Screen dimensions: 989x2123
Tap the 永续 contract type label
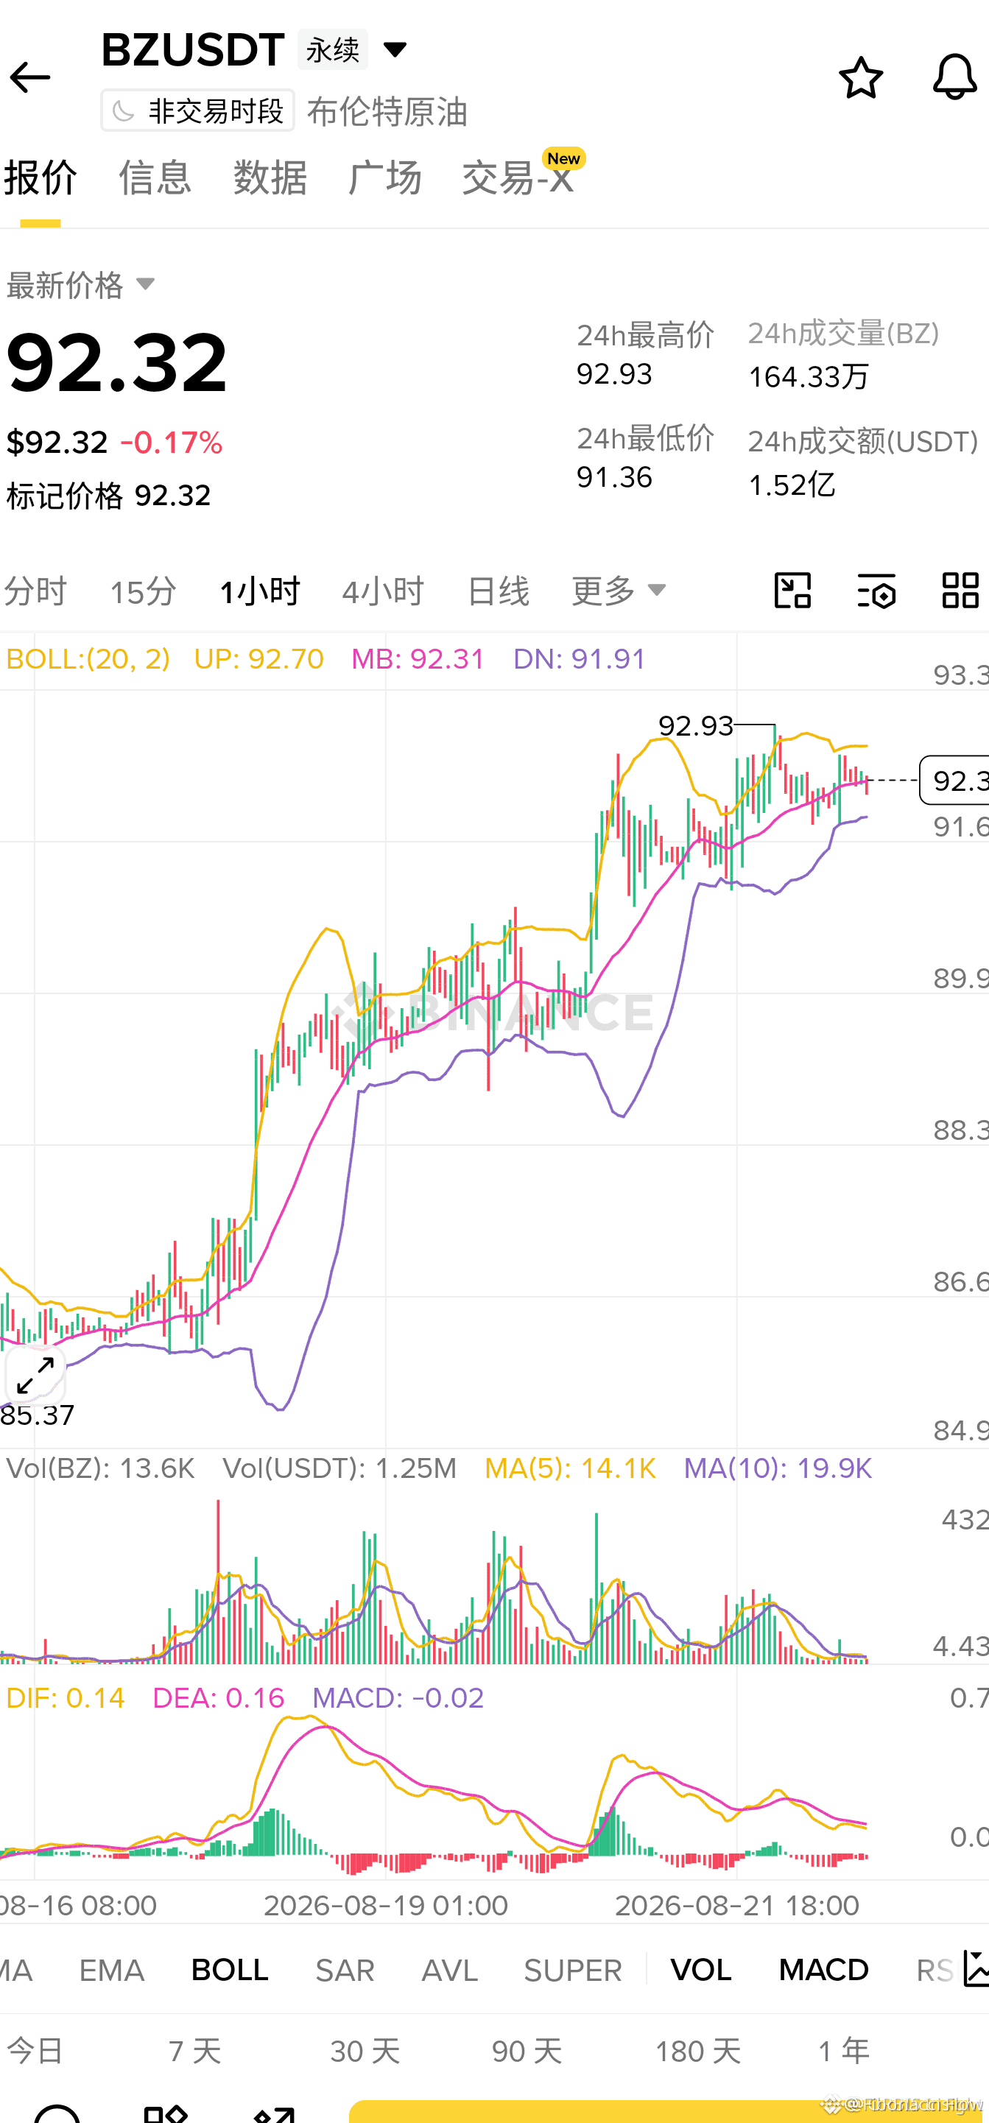[332, 49]
